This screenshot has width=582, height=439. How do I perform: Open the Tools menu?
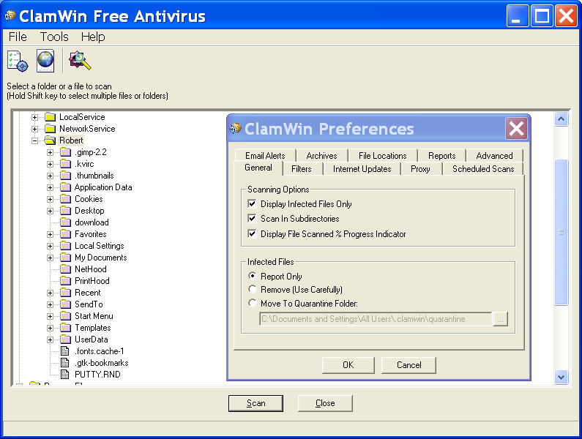click(54, 37)
